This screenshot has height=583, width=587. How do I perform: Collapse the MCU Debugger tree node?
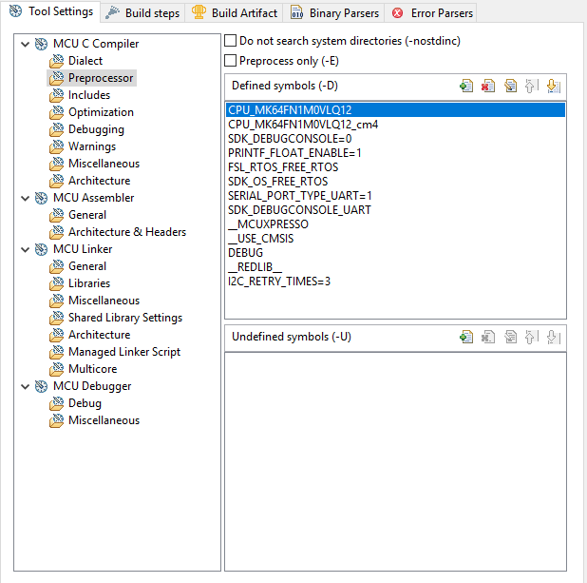click(x=25, y=386)
